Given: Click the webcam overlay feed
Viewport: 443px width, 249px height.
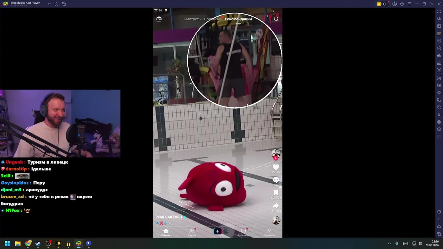Looking at the screenshot, I should click(x=60, y=123).
